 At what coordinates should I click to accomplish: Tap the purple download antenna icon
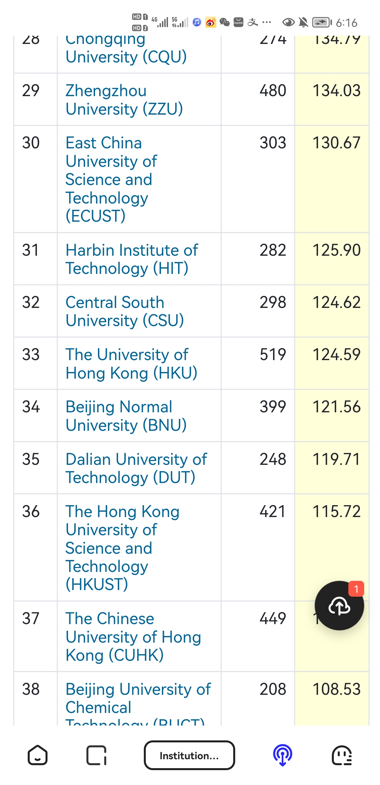(282, 755)
